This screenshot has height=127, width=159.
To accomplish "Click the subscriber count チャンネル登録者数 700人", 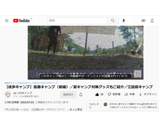I will [26, 97].
